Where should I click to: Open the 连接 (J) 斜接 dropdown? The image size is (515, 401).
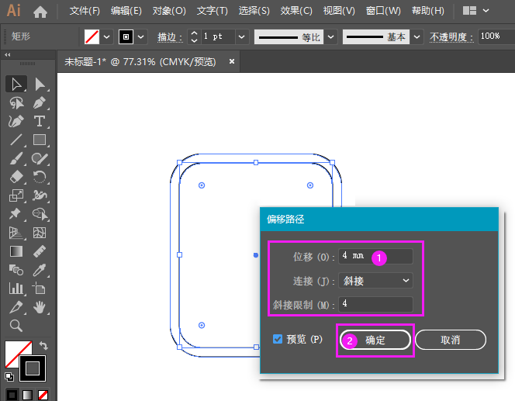(x=375, y=281)
